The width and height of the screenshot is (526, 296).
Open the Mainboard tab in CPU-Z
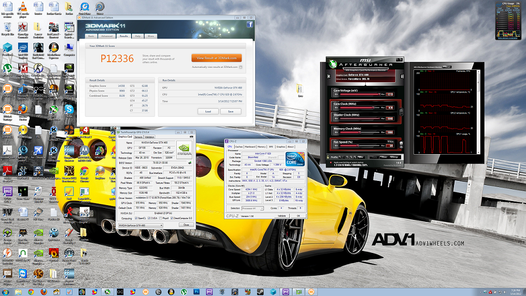(x=250, y=146)
